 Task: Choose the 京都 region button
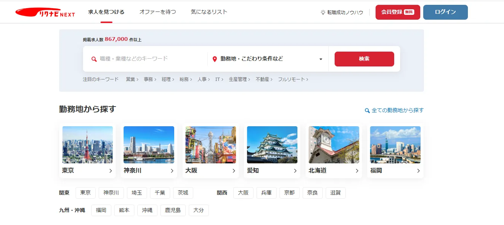click(290, 193)
